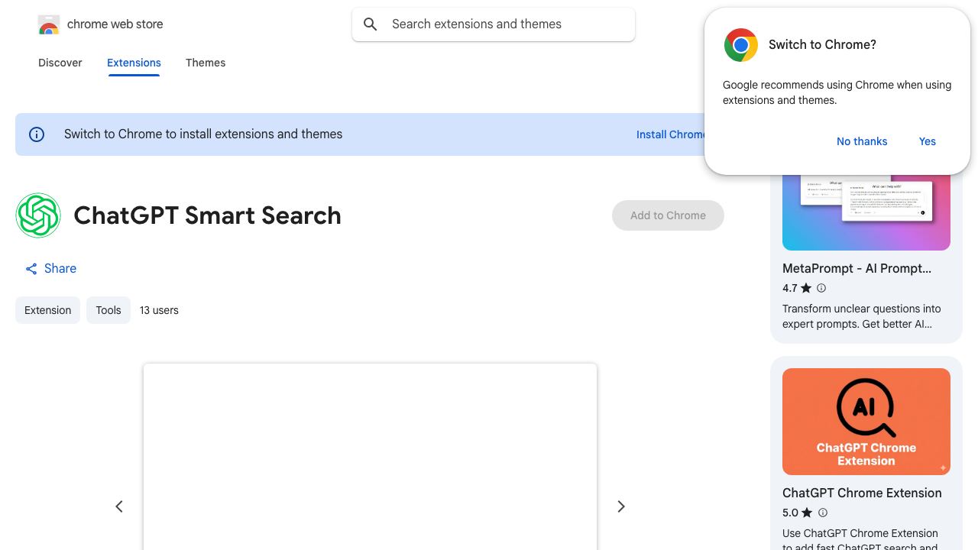This screenshot has width=978, height=550.
Task: Focus the Search extensions and themes field
Action: point(494,24)
